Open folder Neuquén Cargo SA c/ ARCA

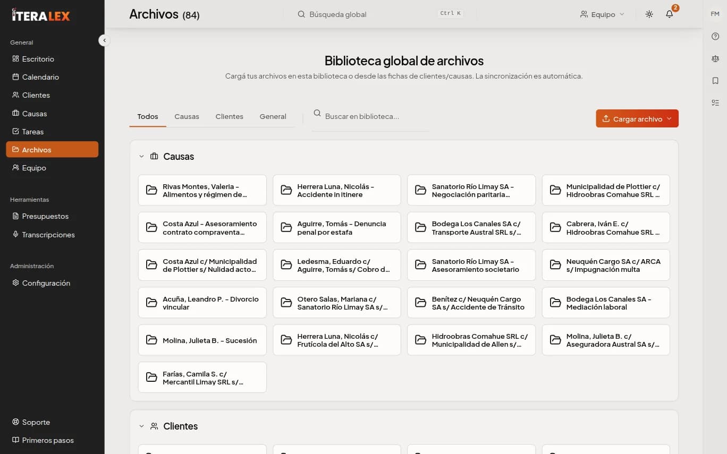pos(606,265)
